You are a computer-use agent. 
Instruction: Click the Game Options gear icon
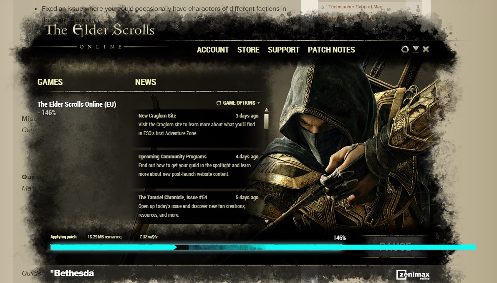coord(218,103)
